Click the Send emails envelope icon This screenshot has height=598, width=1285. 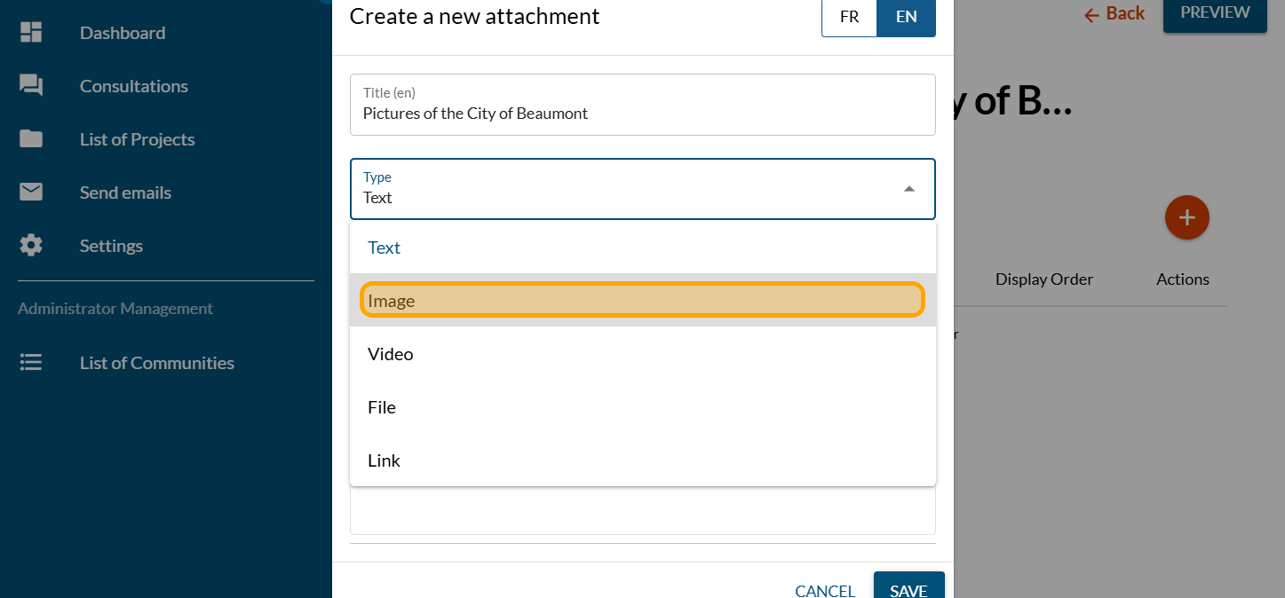coord(31,193)
